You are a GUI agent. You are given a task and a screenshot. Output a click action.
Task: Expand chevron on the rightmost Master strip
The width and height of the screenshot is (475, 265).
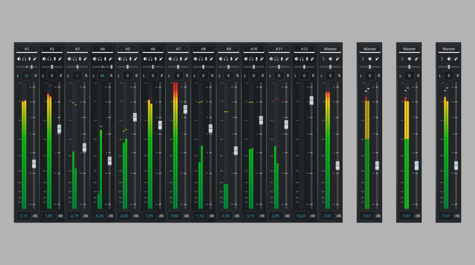tap(442, 59)
